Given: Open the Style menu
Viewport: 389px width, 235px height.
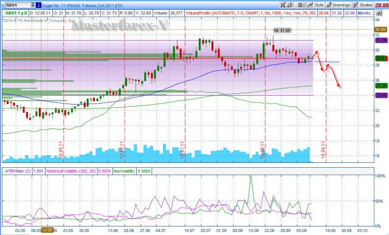Looking at the screenshot, I should (315, 5).
